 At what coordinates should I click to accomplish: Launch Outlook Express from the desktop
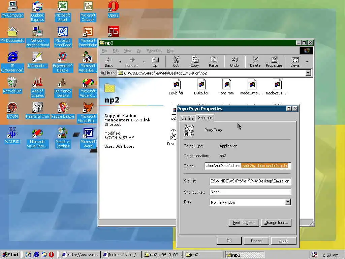click(37, 11)
